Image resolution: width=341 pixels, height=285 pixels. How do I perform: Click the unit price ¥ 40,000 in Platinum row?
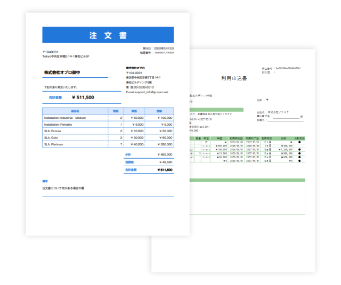click(137, 144)
